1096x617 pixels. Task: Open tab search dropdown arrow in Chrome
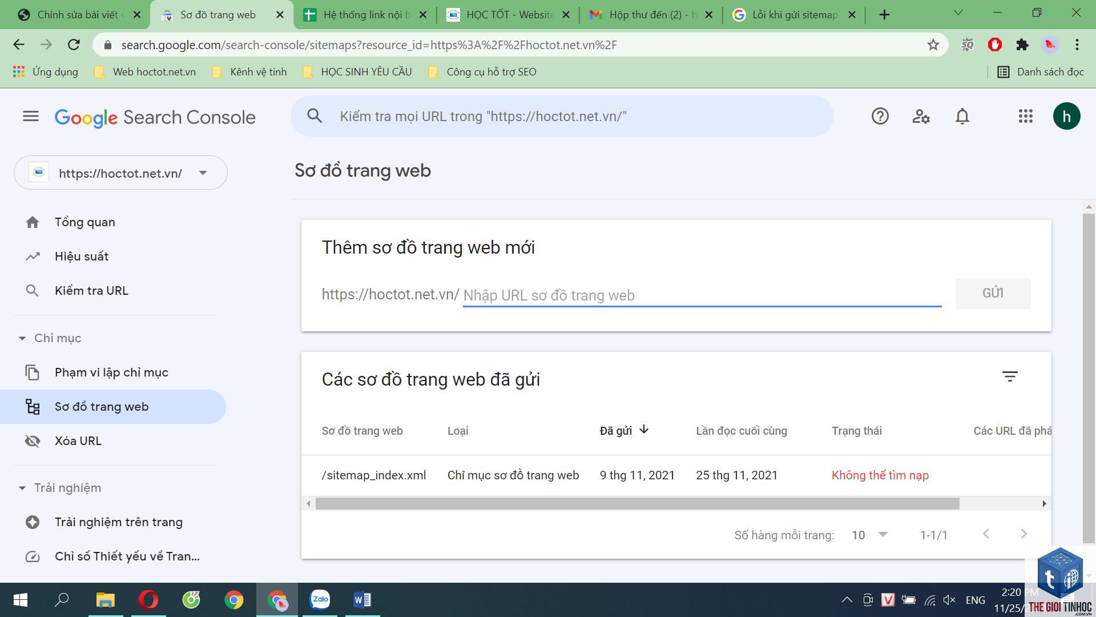(958, 13)
